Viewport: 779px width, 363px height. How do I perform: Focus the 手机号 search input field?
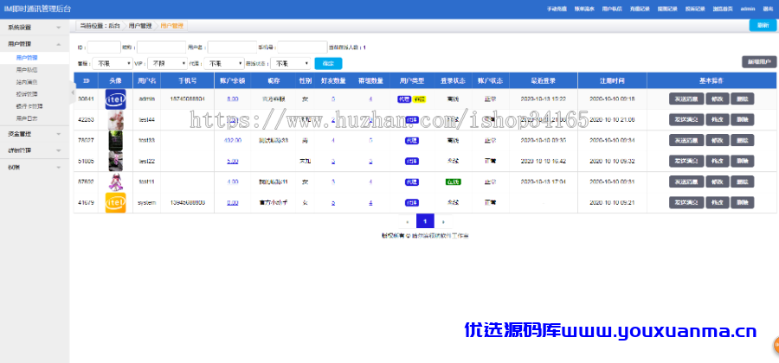tap(303, 48)
